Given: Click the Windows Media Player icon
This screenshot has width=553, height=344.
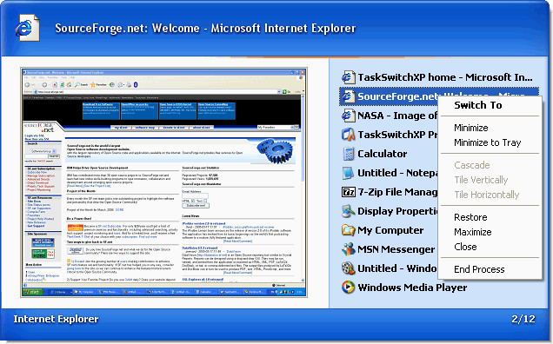Looking at the screenshot, I should click(348, 288).
